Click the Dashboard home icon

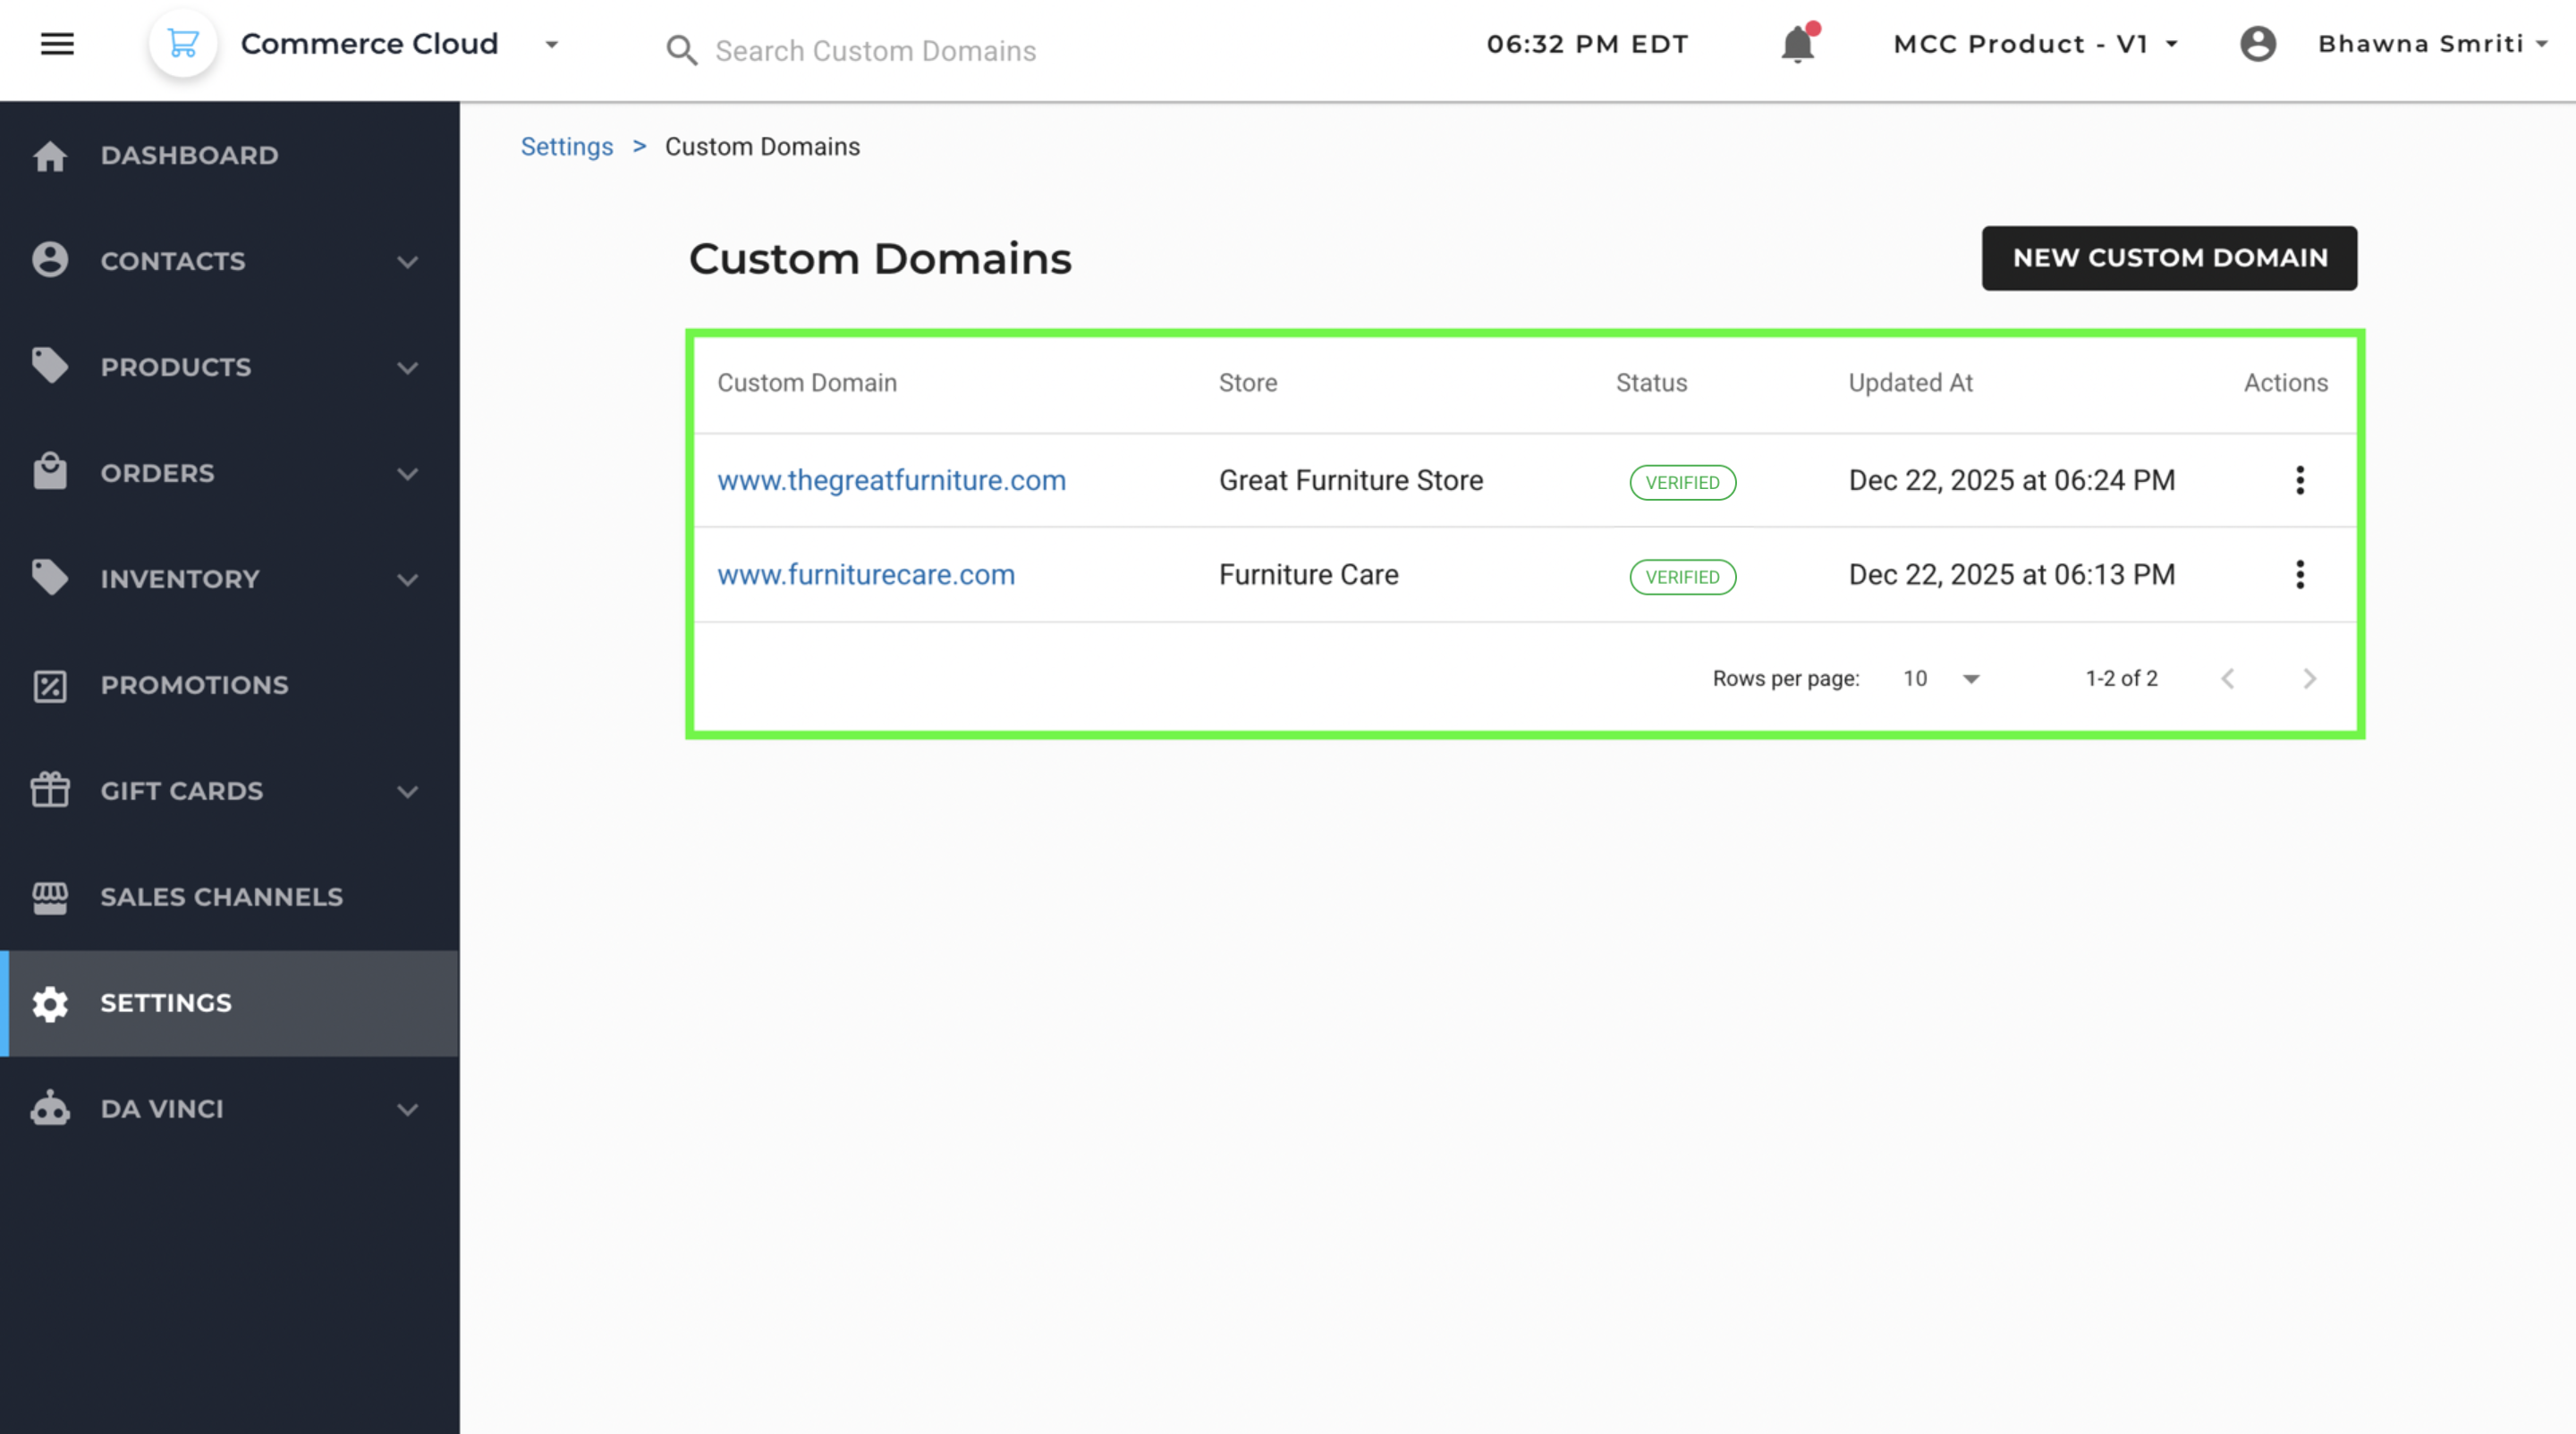[50, 156]
